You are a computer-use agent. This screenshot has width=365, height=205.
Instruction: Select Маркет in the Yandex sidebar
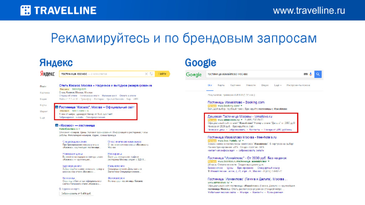[x=44, y=111]
